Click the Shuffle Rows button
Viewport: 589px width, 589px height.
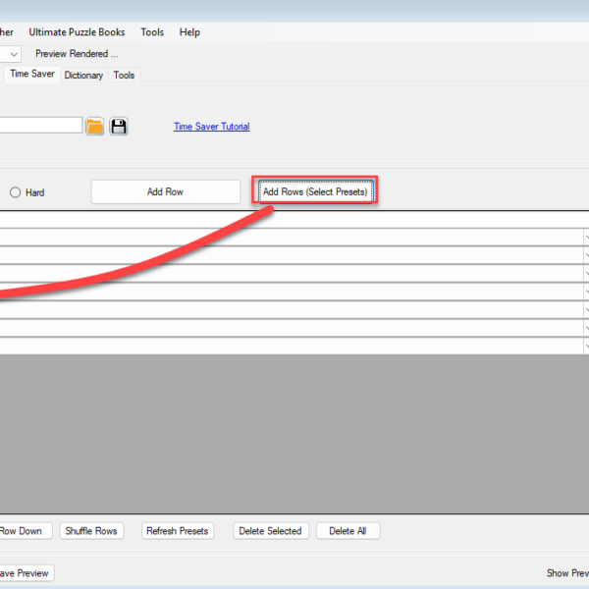pos(91,531)
